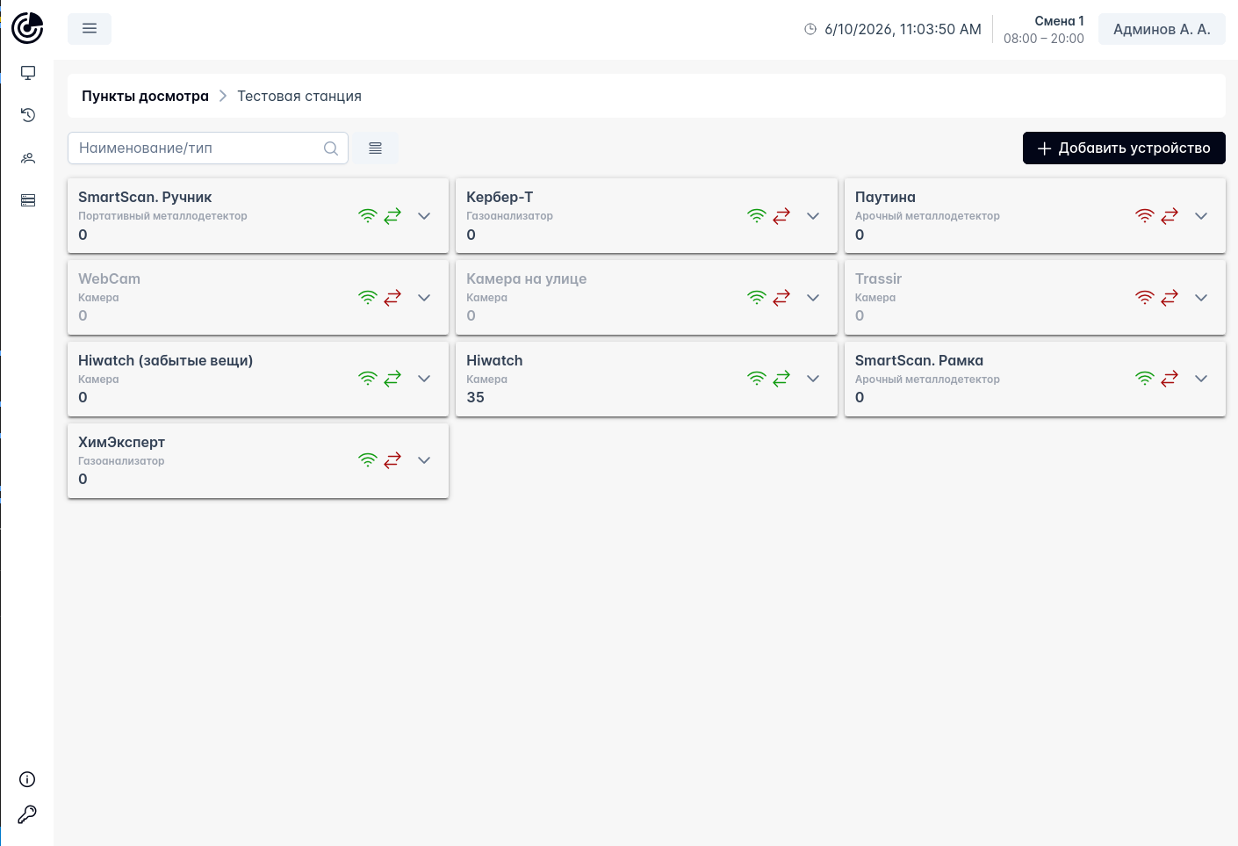Open the key/license icon in sidebar
This screenshot has height=846, width=1238.
[x=27, y=814]
